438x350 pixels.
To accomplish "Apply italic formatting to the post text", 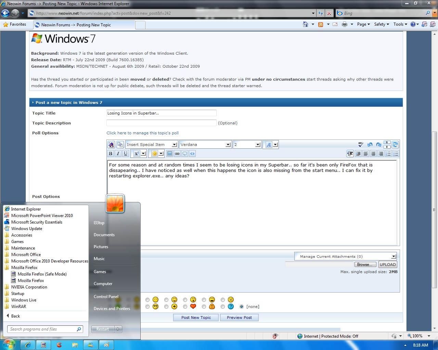I will point(118,153).
